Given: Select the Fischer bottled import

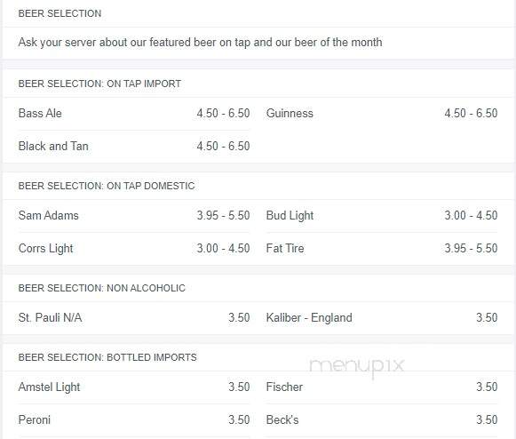Looking at the screenshot, I should point(382,387).
